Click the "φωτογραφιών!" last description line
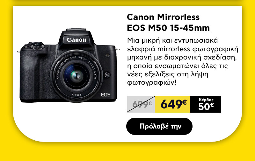The height and width of the screenshot is (161, 255). click(152, 83)
